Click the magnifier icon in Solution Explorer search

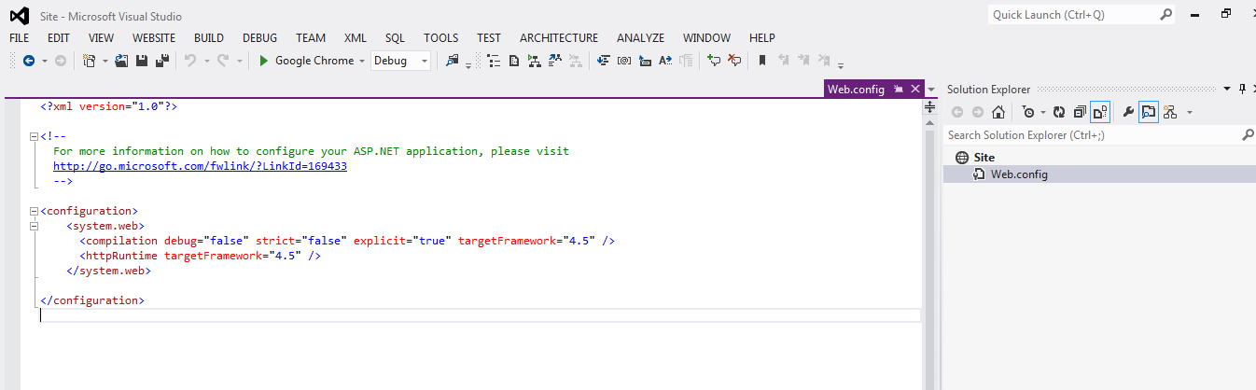click(x=1248, y=135)
